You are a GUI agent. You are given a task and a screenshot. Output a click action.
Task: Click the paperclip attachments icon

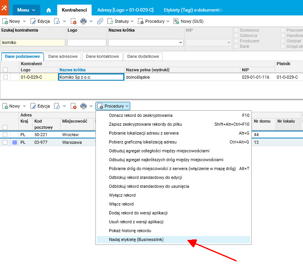pyautogui.click(x=100, y=21)
